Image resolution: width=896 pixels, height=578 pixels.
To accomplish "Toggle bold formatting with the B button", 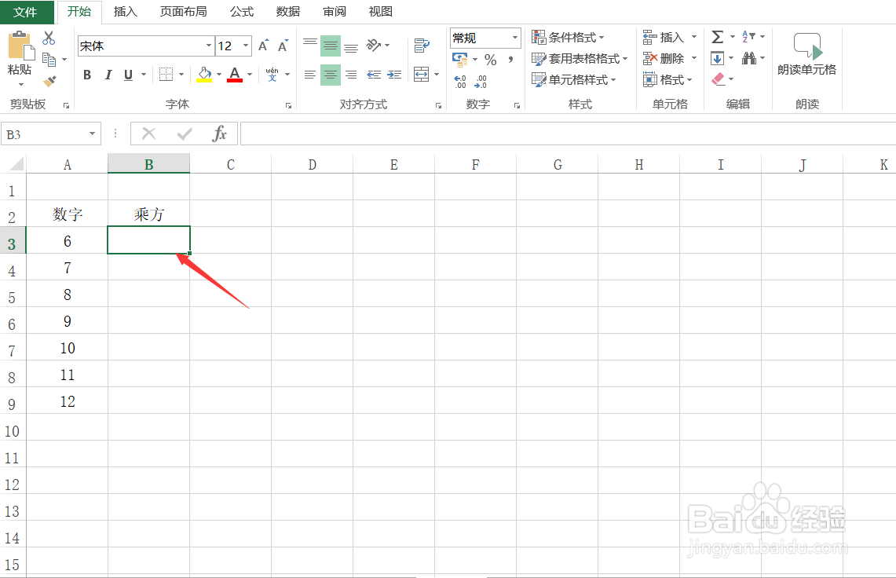I will pyautogui.click(x=87, y=75).
